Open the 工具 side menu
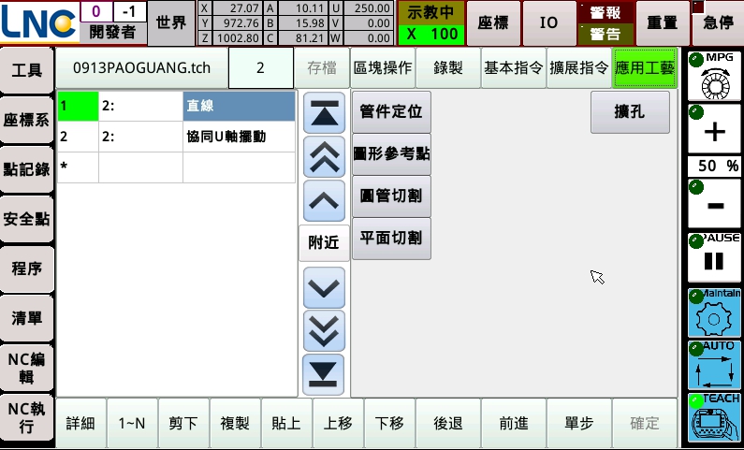 click(x=27, y=71)
